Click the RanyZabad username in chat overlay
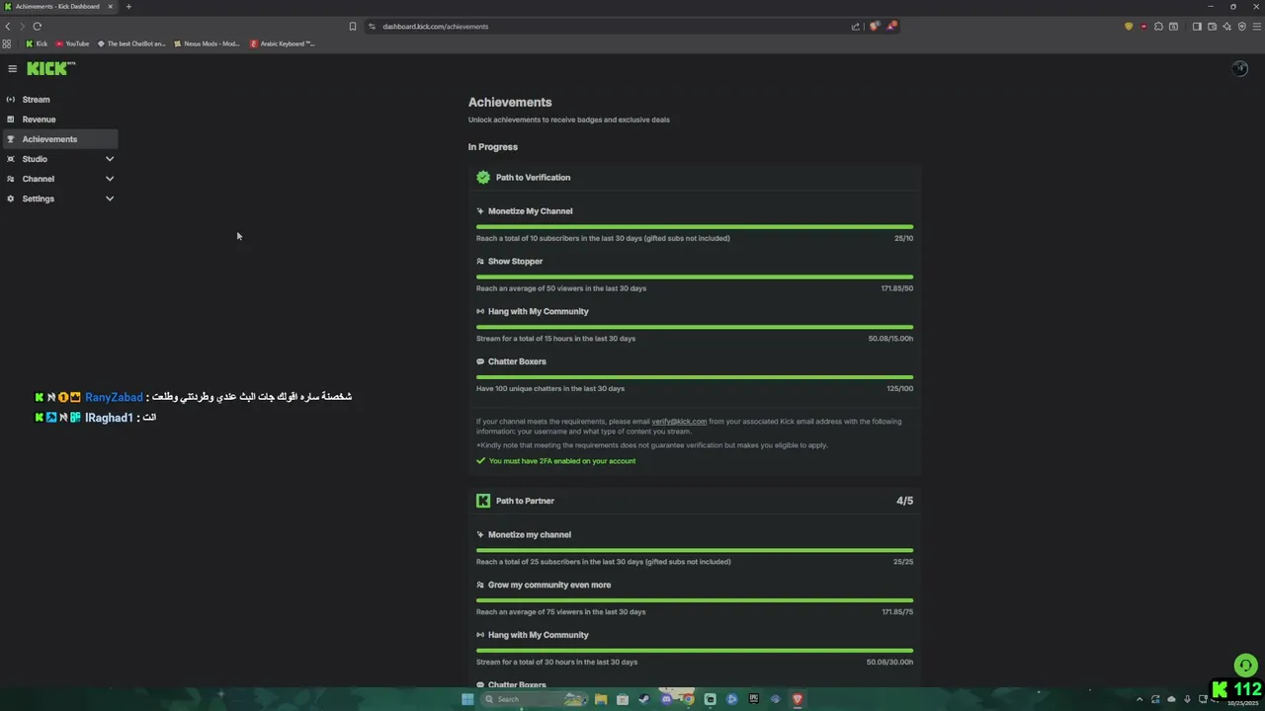Screen dimensions: 1265x711 click(x=114, y=397)
